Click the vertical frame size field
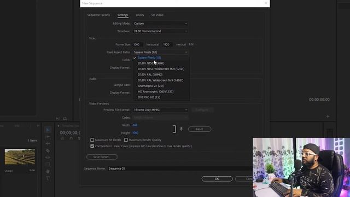The width and height of the screenshot is (350, 197). pos(167,45)
